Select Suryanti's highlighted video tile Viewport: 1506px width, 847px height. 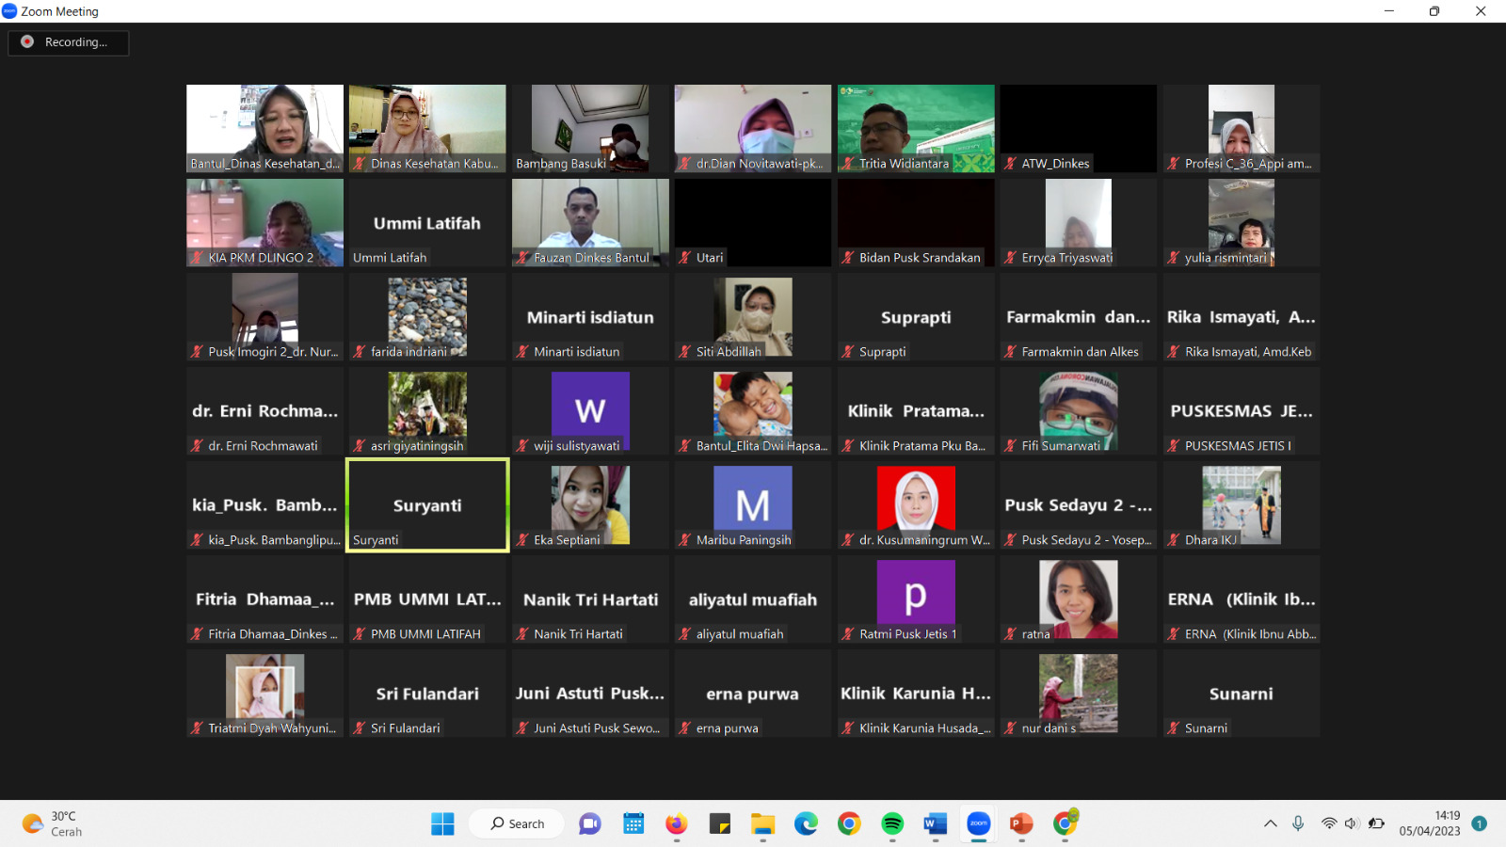427,505
